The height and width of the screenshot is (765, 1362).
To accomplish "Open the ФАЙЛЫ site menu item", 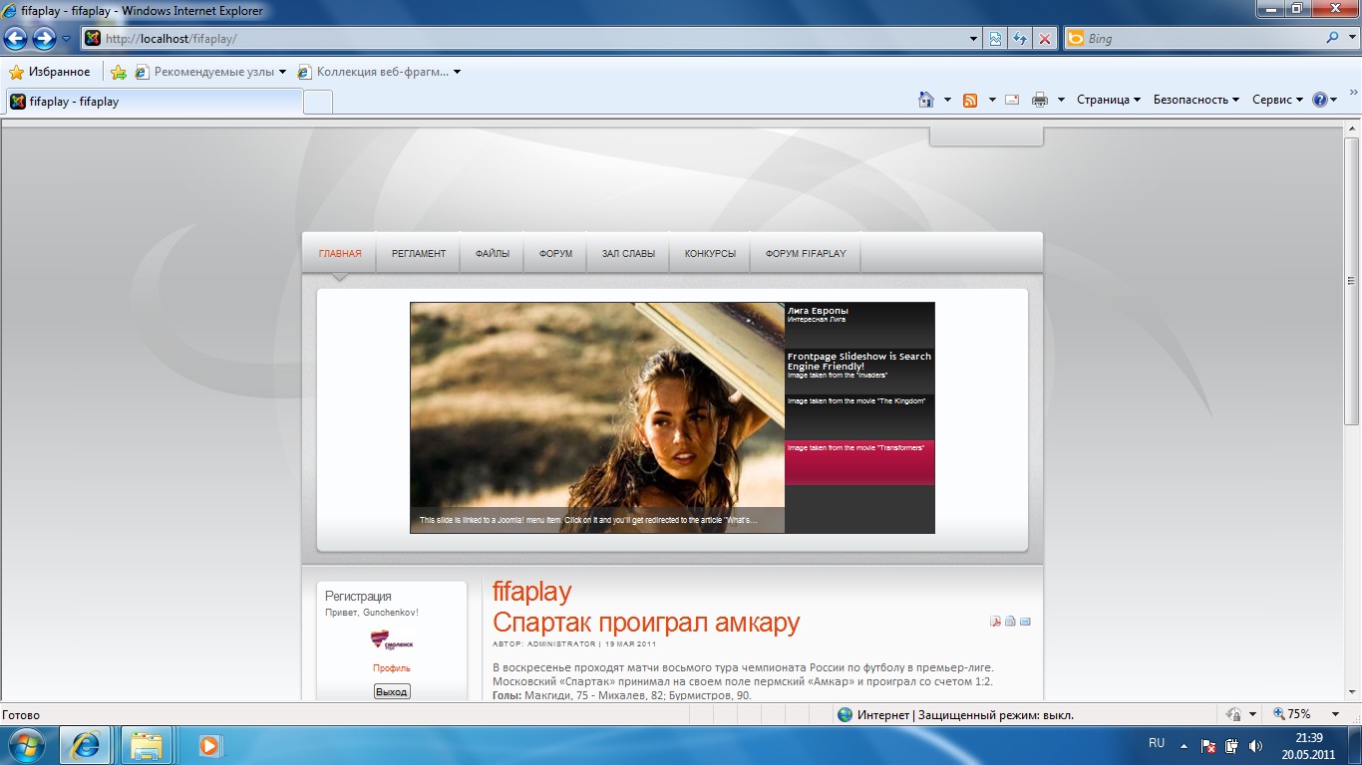I will click(x=493, y=253).
